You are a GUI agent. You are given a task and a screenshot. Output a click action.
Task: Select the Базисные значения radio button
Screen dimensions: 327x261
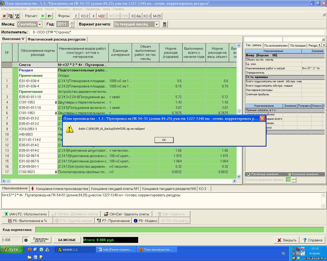click(289, 174)
